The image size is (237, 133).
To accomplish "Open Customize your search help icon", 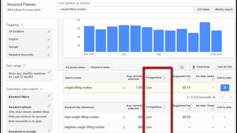I will tap(41, 89).
